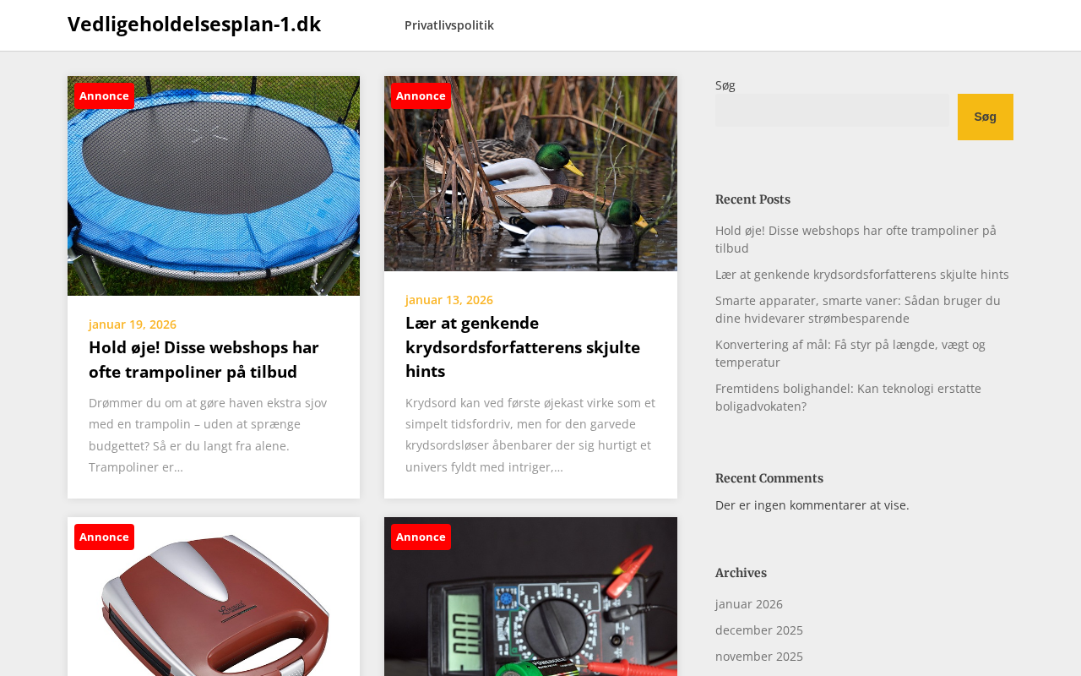Select the december 2025 archive
Image resolution: width=1081 pixels, height=676 pixels.
[x=759, y=630]
